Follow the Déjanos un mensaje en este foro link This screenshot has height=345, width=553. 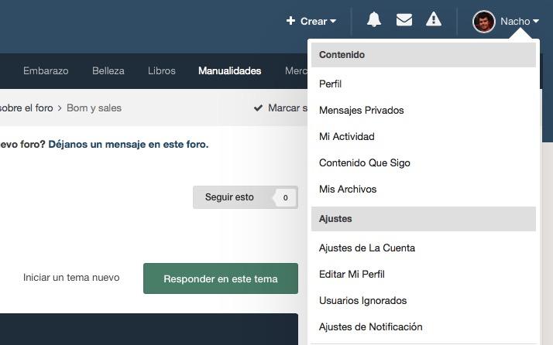click(129, 144)
